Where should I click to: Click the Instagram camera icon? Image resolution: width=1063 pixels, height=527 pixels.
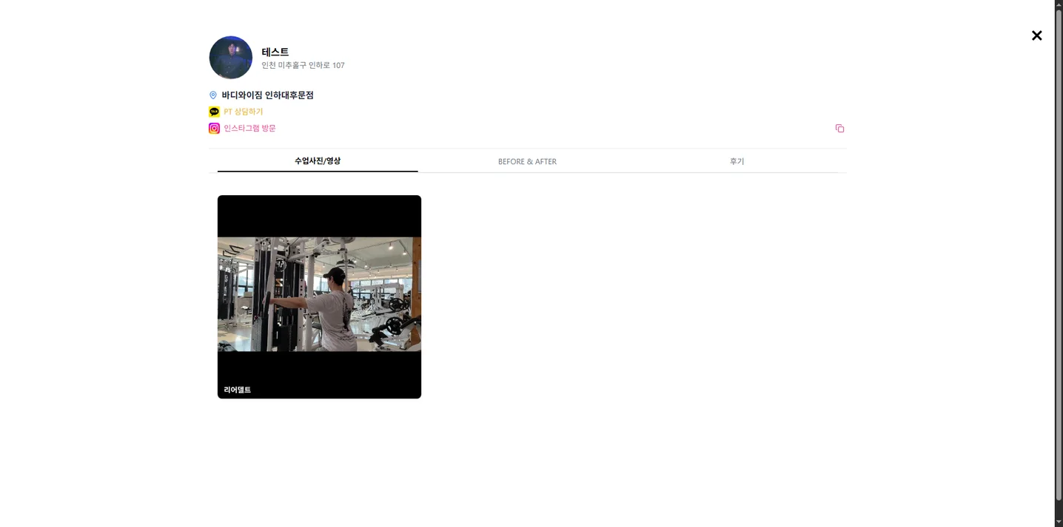coord(214,128)
